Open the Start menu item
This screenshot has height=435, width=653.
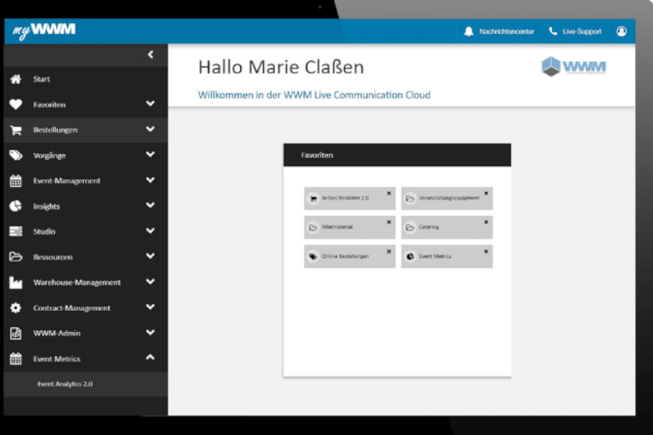86,79
